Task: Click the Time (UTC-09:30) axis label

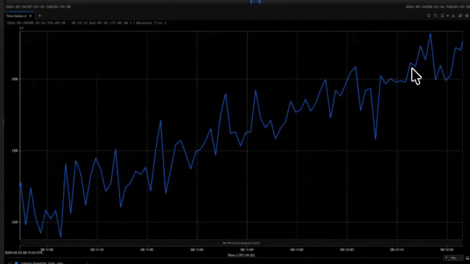Action: pyautogui.click(x=241, y=255)
